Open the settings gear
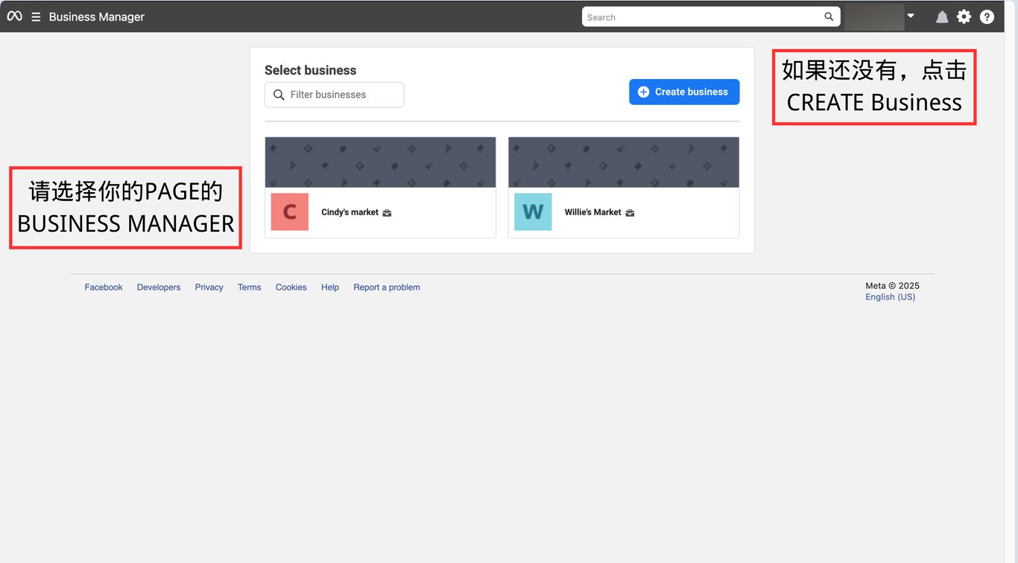Viewport: 1018px width, 563px height. [964, 16]
